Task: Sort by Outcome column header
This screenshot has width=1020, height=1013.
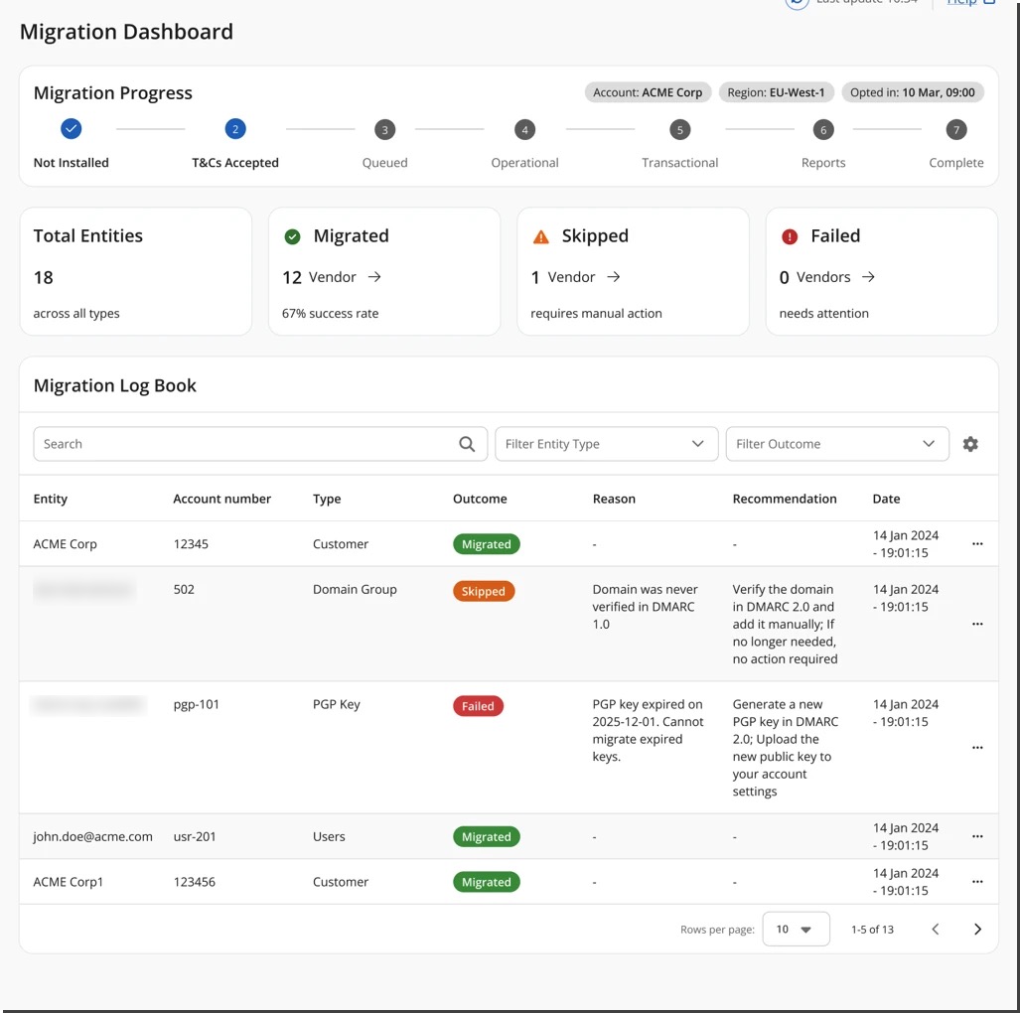Action: pos(480,499)
